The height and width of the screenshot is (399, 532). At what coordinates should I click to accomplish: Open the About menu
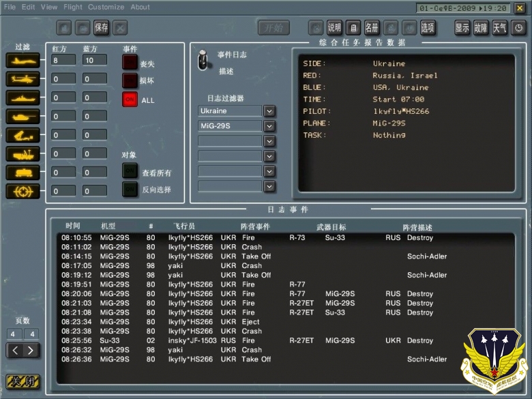[x=140, y=7]
